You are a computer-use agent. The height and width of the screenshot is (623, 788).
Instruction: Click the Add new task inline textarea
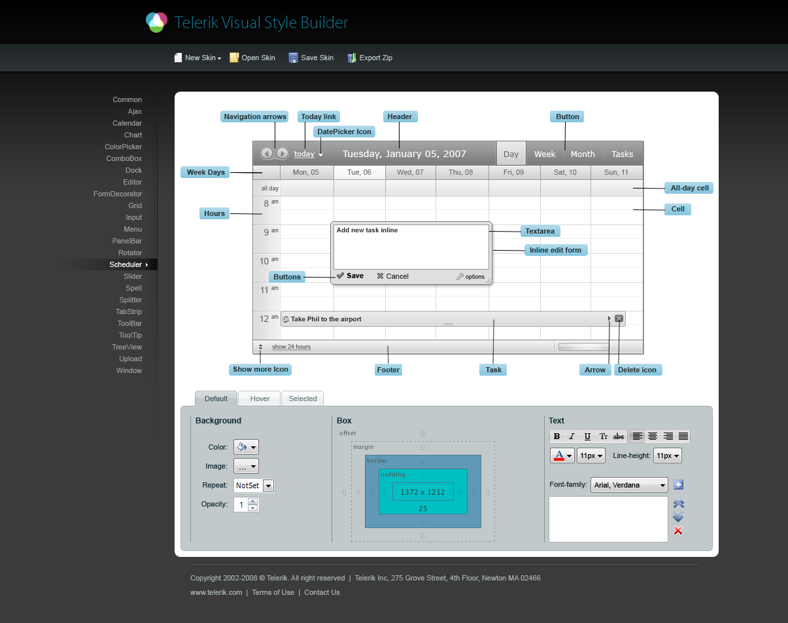point(411,247)
